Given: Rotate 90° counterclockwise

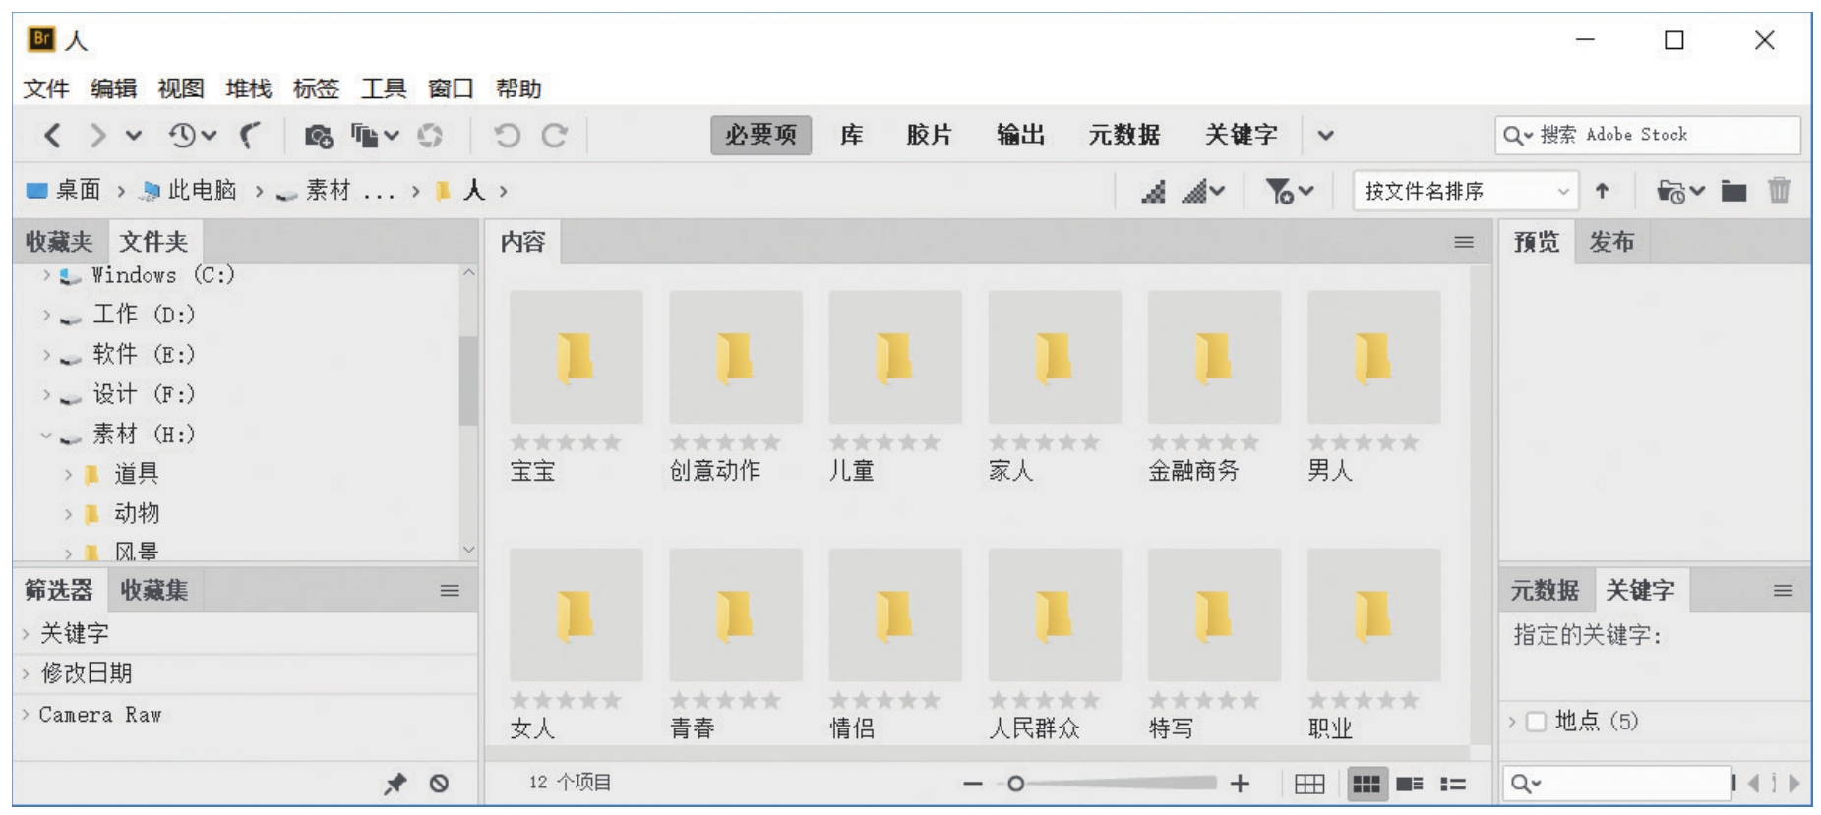Looking at the screenshot, I should coord(507,135).
